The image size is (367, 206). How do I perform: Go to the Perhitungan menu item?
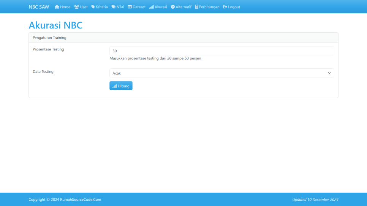209,7
